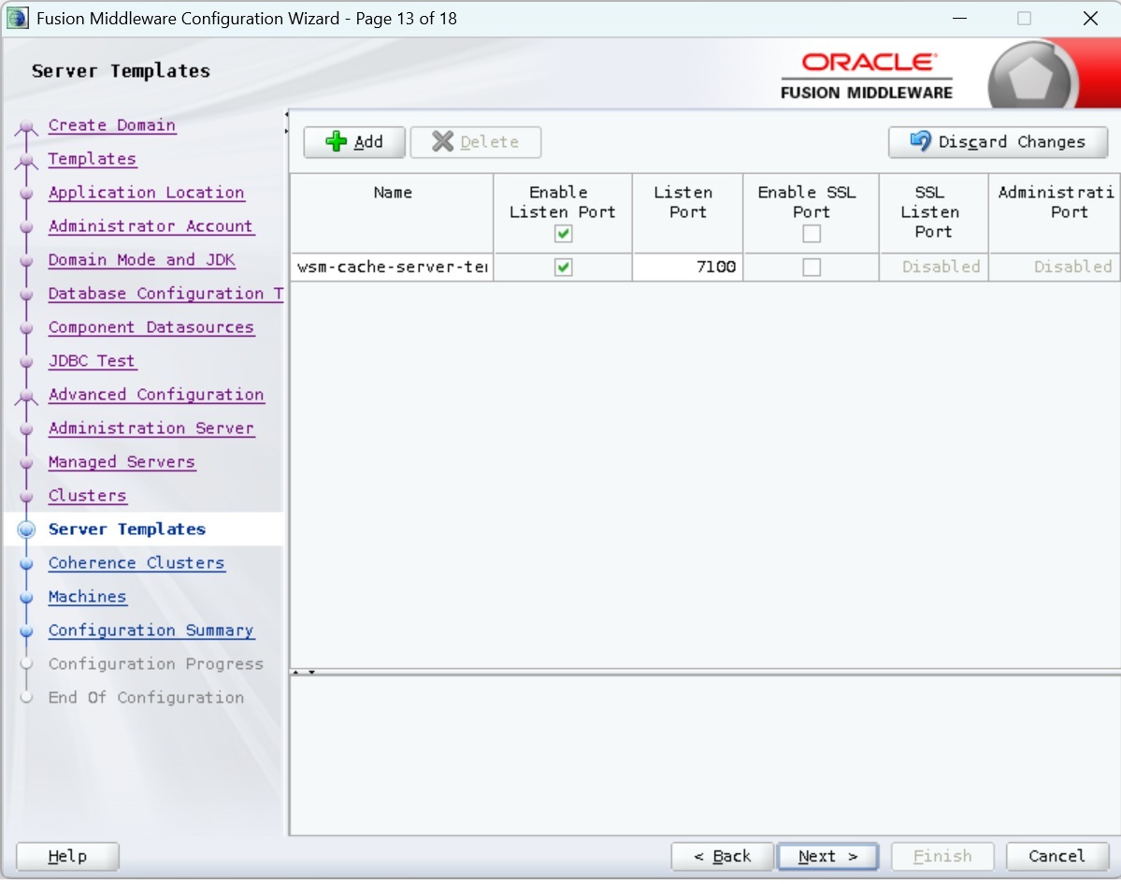Uncheck Enable Listen Port for wsm-cache-server row
Viewport: 1121px width, 884px height.
click(x=564, y=267)
